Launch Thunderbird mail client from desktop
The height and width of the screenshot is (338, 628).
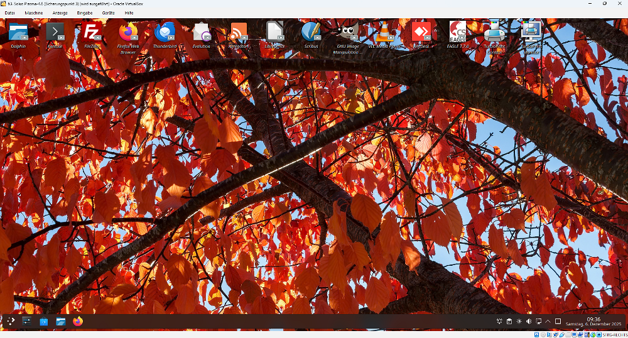point(165,32)
